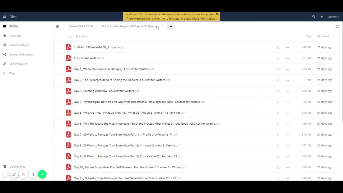
Task: Open more actions for Courses for Writers
Action: pos(287,58)
